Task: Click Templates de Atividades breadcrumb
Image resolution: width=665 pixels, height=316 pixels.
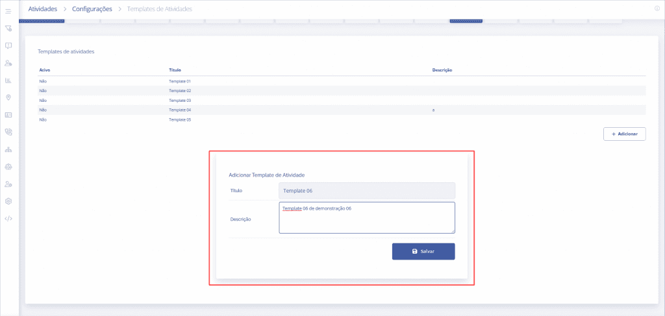Action: point(160,9)
